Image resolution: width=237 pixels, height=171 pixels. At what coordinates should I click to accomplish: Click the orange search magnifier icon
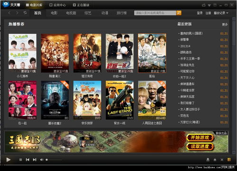coord(179,13)
